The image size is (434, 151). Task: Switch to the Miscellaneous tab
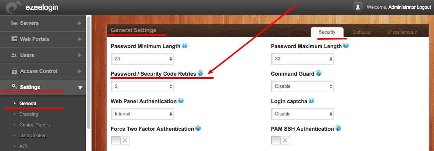coord(402,32)
